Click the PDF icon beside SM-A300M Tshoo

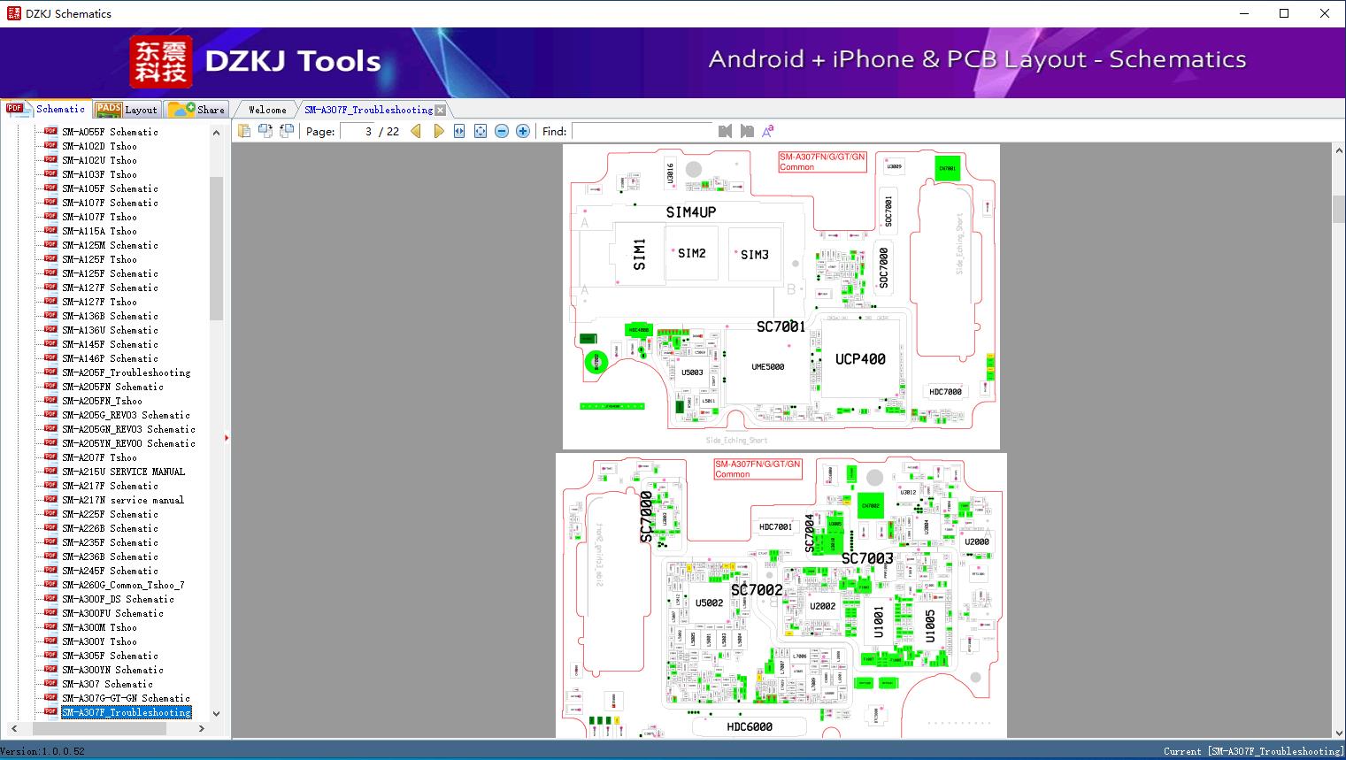(50, 626)
